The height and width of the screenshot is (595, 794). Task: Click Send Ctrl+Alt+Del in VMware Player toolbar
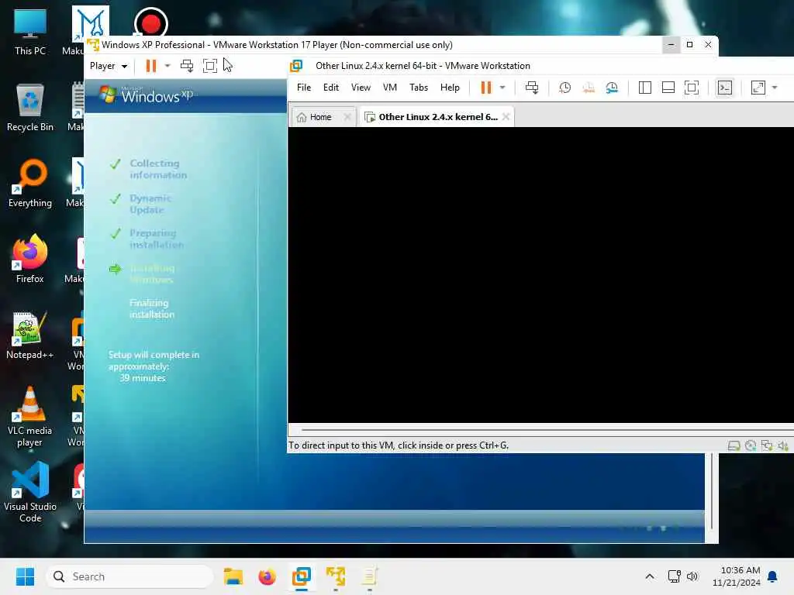(x=187, y=66)
